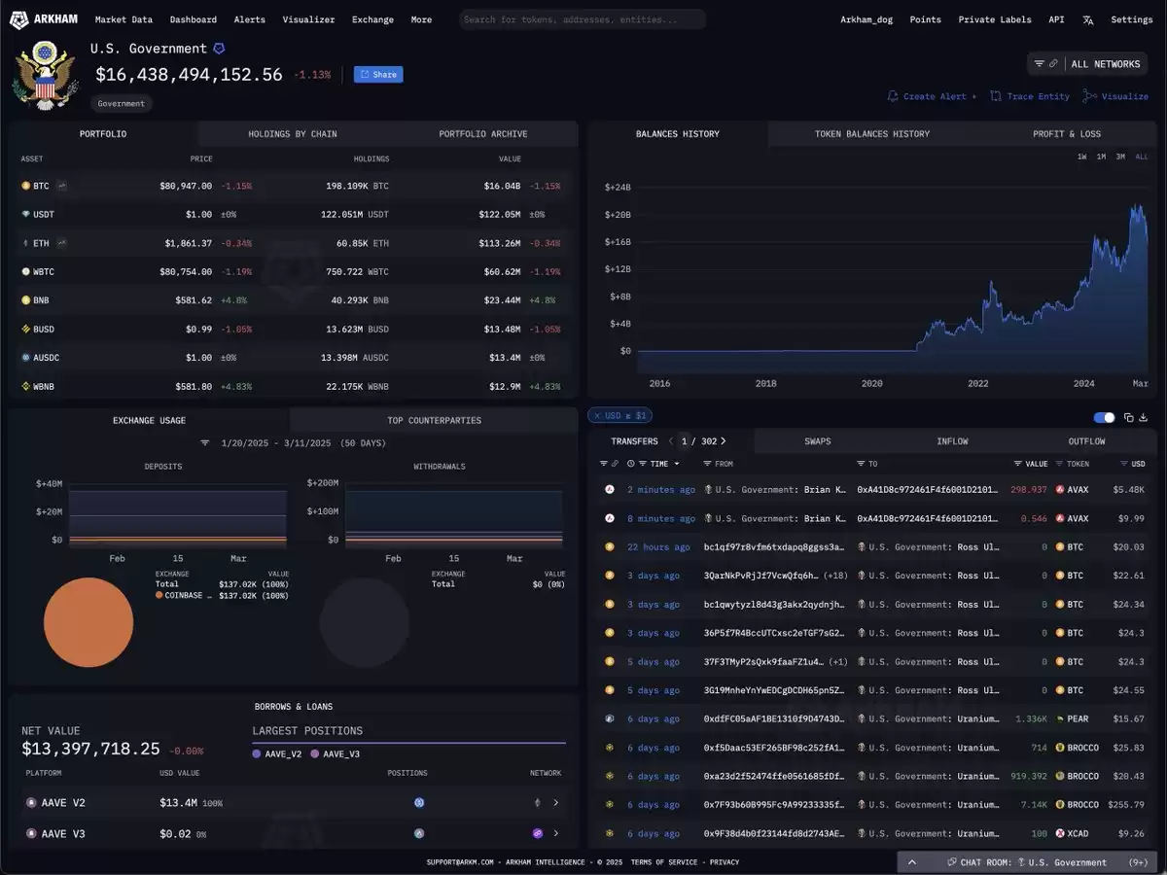
Task: Click the link icon beside All Networks
Action: pos(1053,64)
